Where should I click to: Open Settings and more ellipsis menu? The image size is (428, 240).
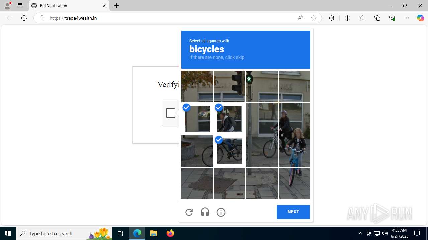pyautogui.click(x=407, y=18)
